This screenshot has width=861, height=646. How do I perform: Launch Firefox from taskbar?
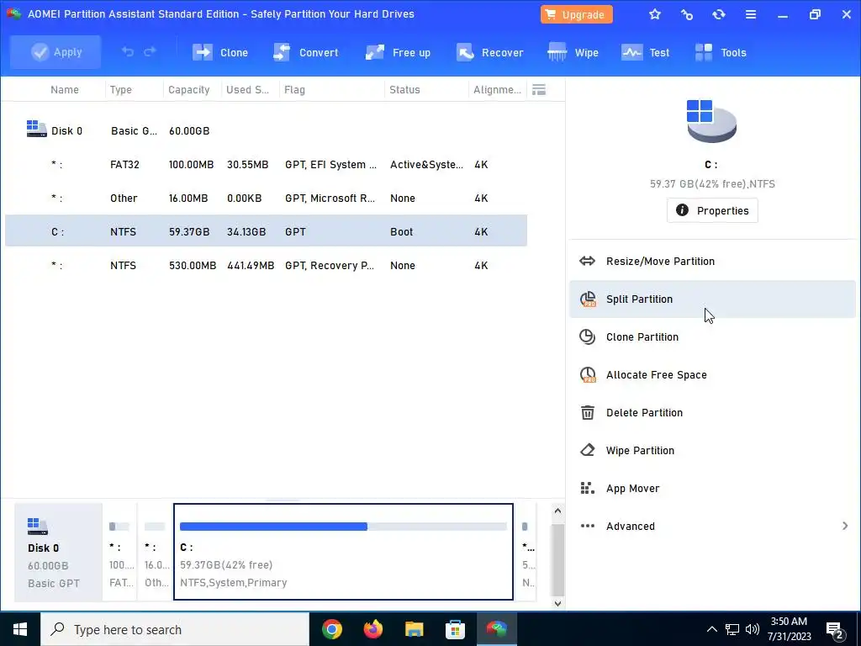pos(373,629)
